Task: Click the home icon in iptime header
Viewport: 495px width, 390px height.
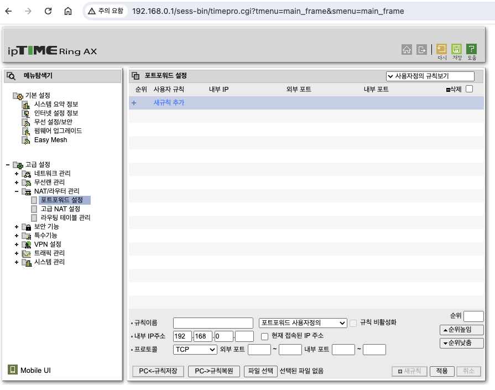Action: click(x=407, y=50)
